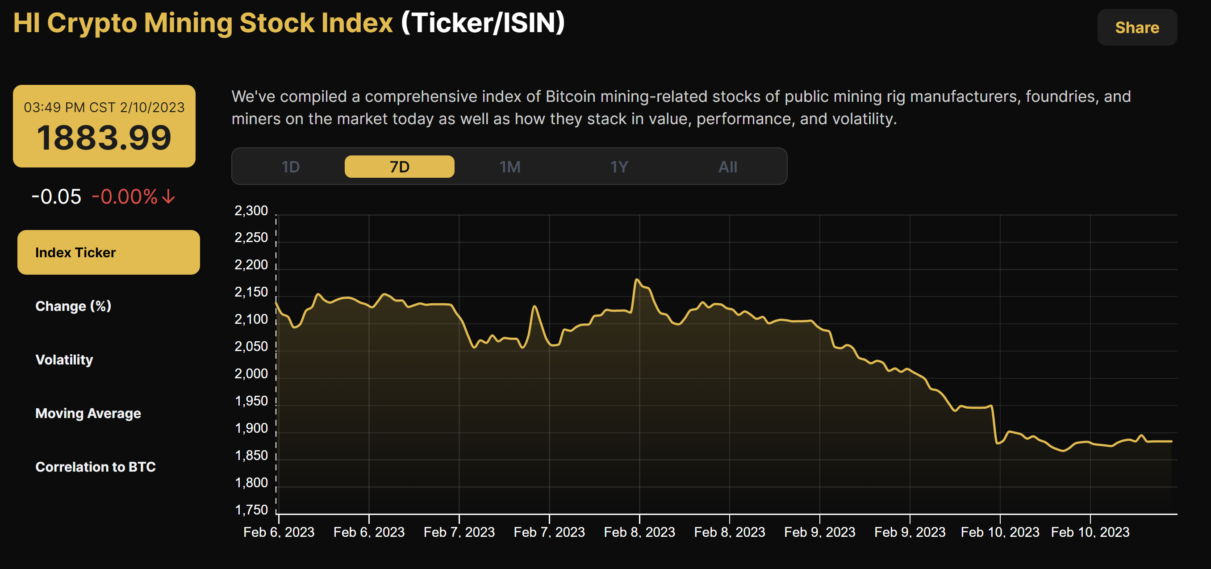Click the red downward arrow icon
This screenshot has height=569, width=1211.
pos(167,197)
